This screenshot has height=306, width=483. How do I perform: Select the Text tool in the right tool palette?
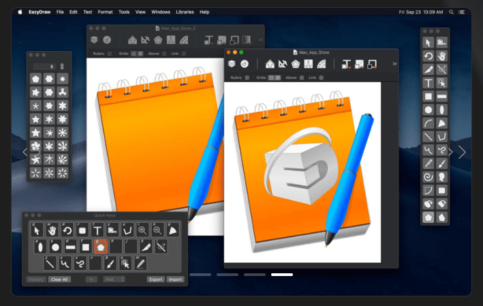(429, 83)
